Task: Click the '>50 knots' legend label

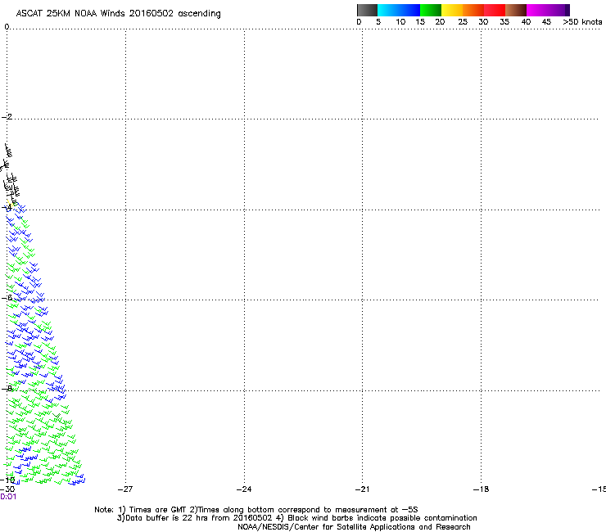Action: [x=582, y=22]
